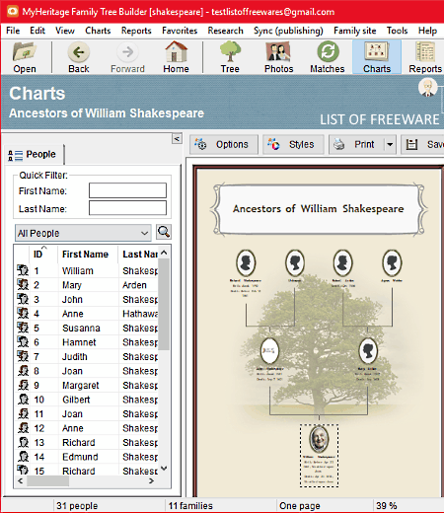Screen dimensions: 444x513
Task: Click the person icon for William row
Action: 23,270
